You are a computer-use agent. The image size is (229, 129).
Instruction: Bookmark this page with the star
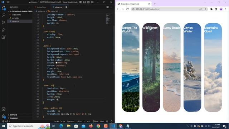tap(205, 9)
